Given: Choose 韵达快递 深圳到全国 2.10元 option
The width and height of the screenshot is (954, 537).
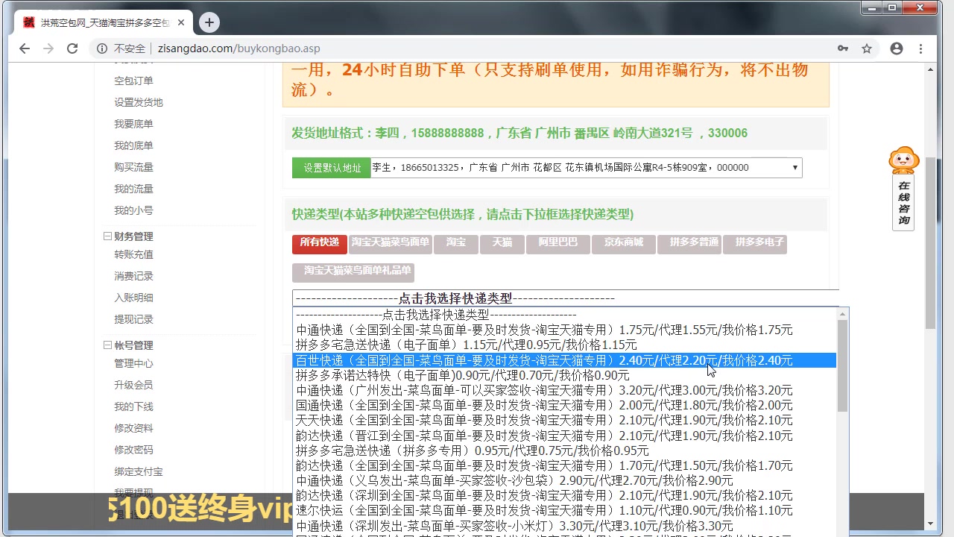Looking at the screenshot, I should point(564,495).
